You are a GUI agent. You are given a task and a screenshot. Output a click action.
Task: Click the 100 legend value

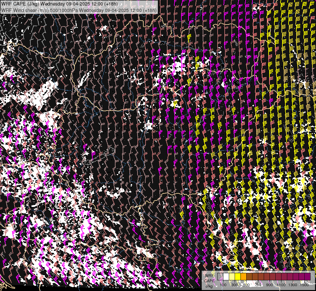(223, 285)
